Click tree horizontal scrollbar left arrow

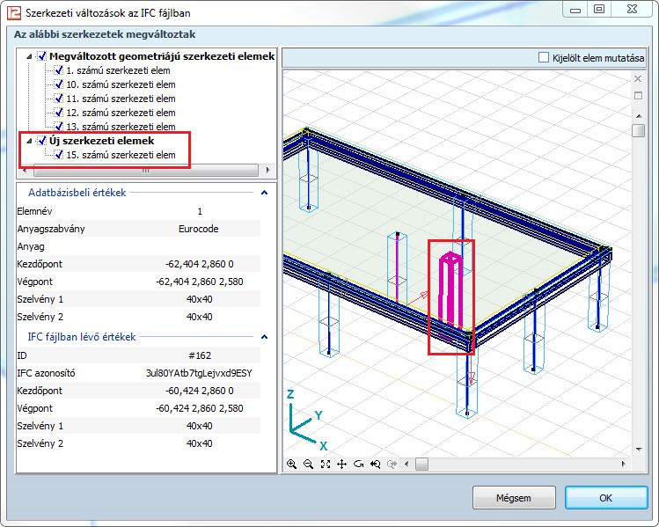pos(25,170)
